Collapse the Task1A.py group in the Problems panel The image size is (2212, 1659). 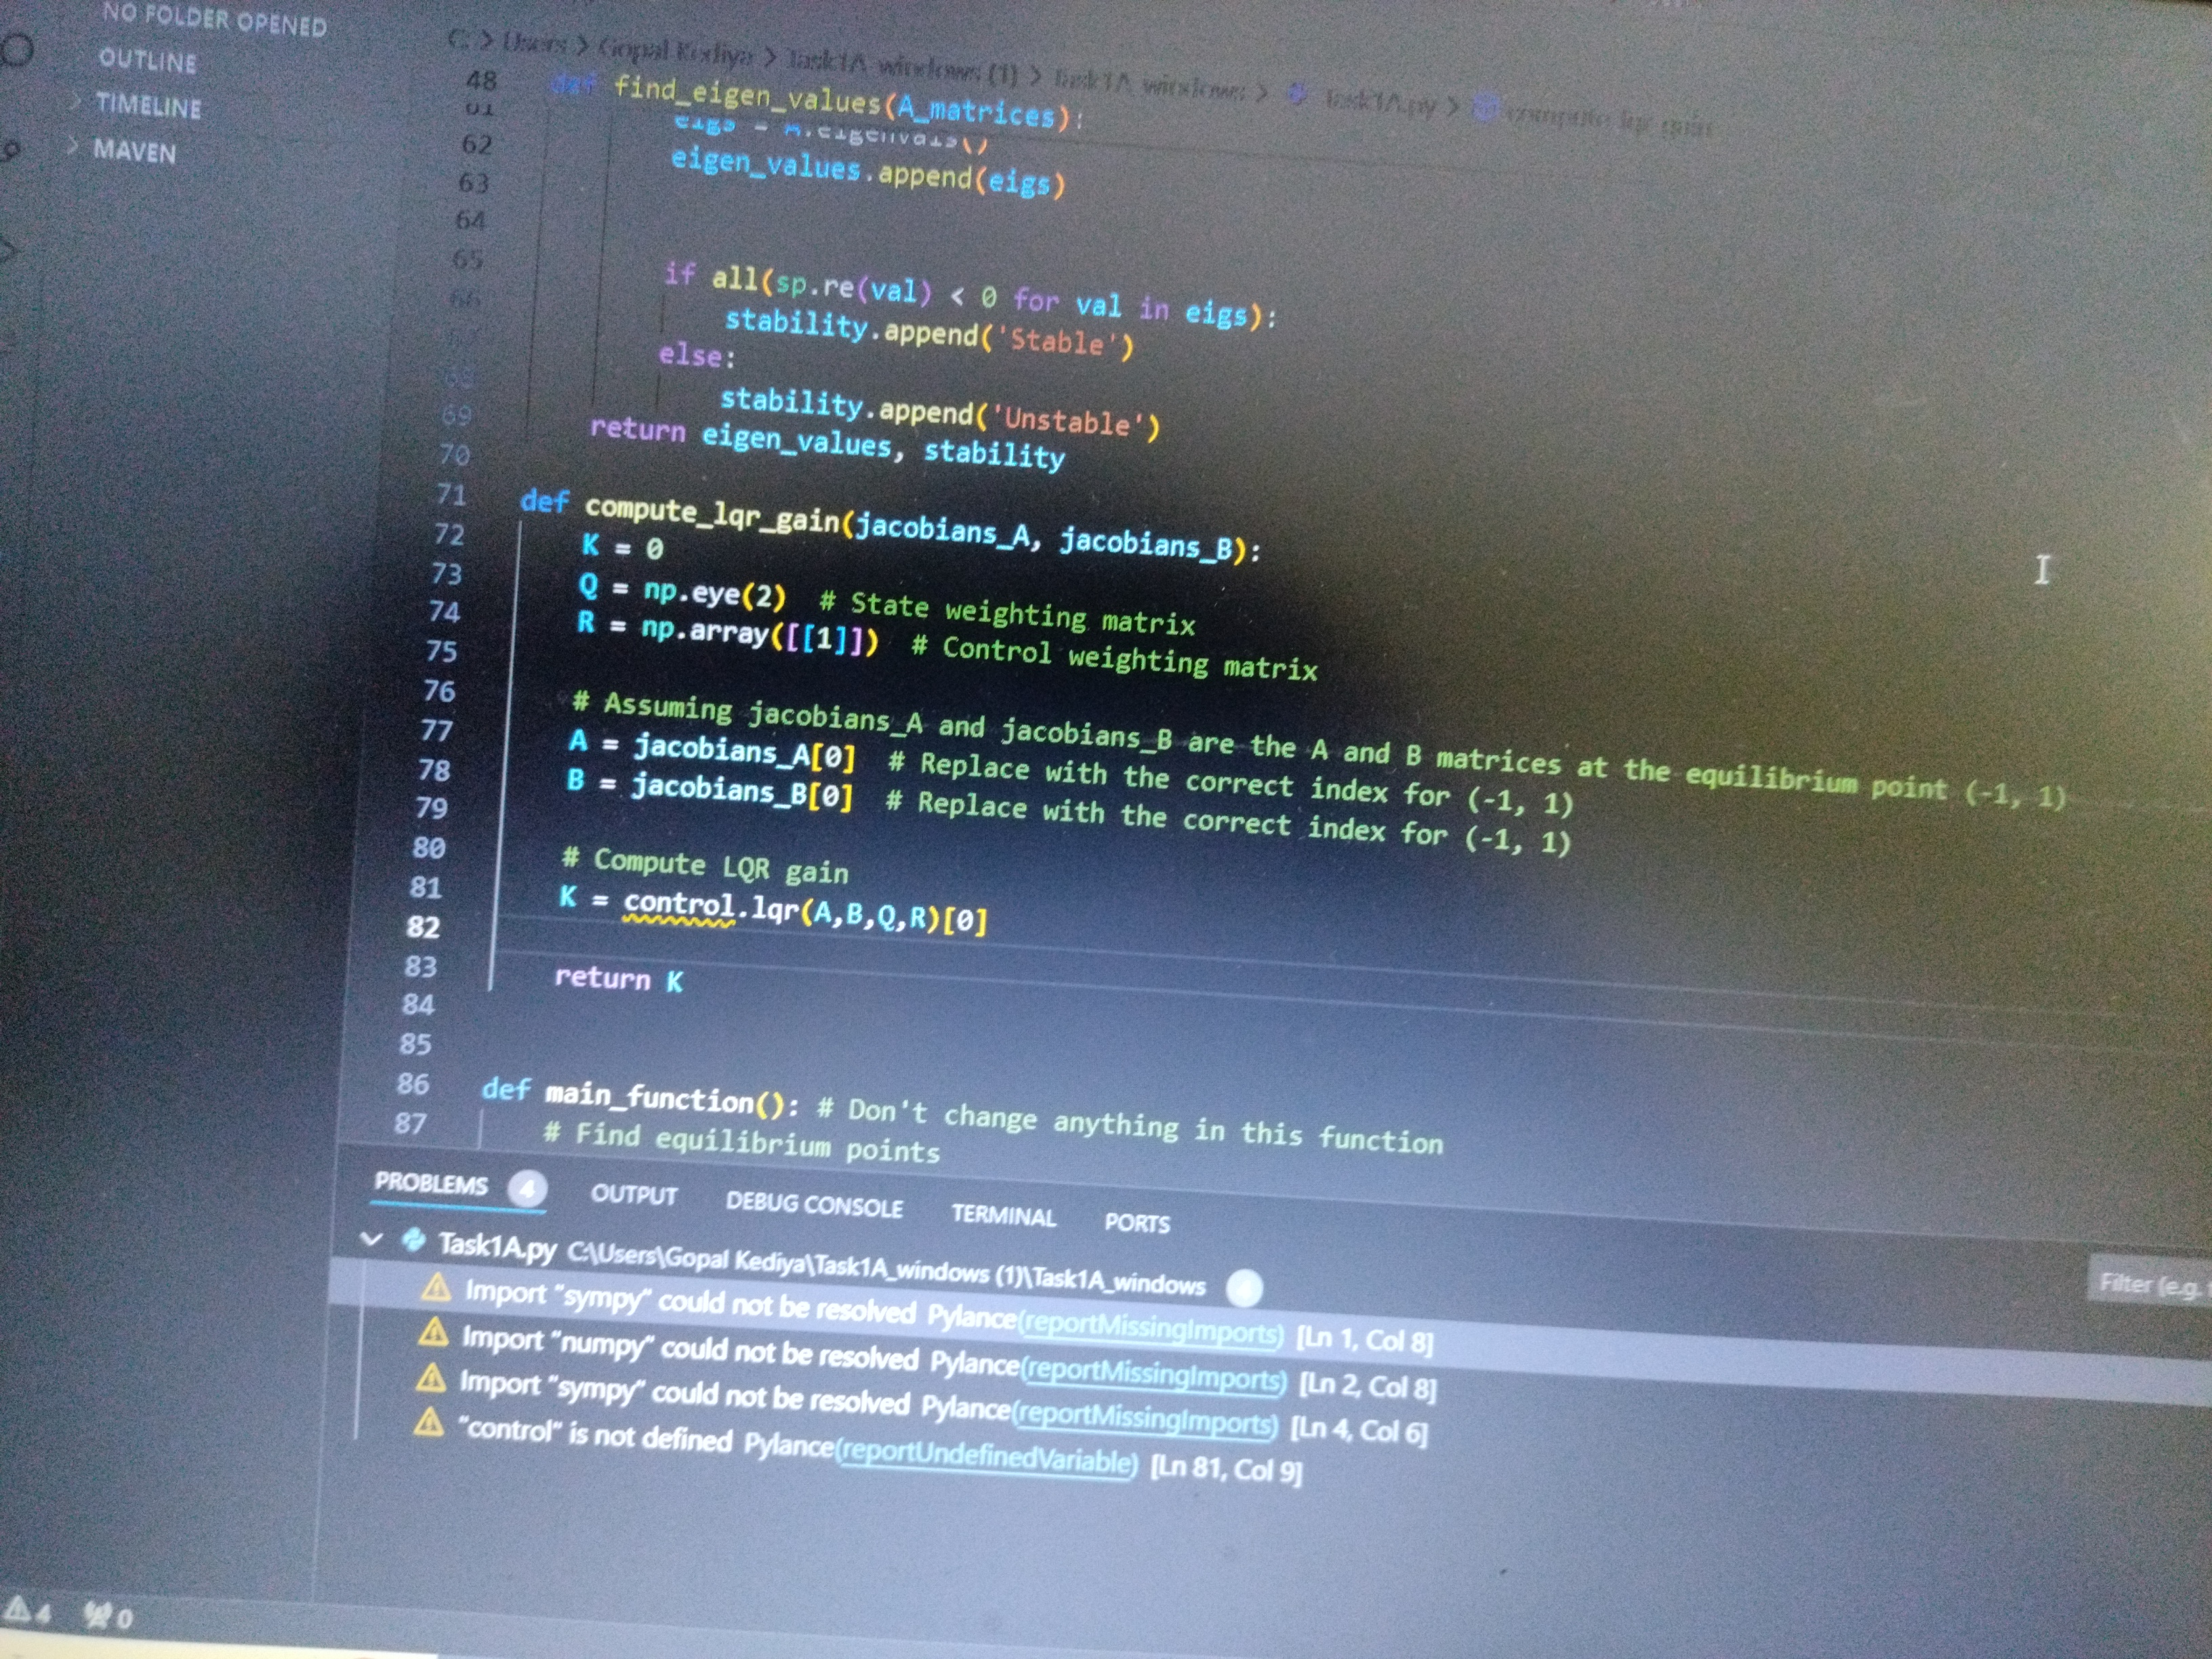pyautogui.click(x=371, y=1240)
